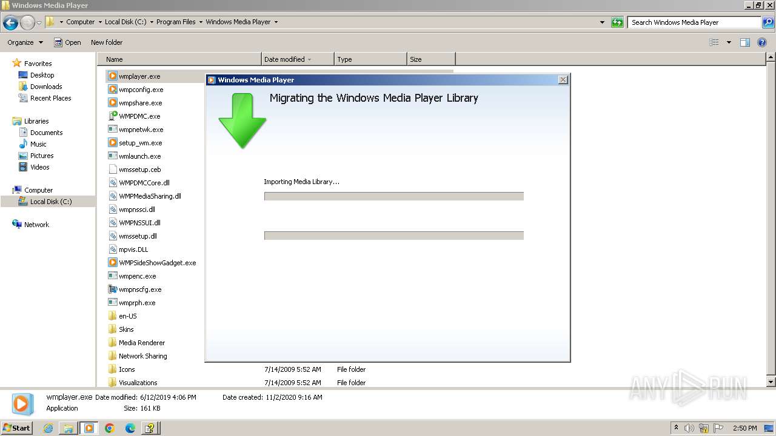776x436 pixels.
Task: Expand the Computer breadcrumb dropdown arrow
Action: pos(100,22)
